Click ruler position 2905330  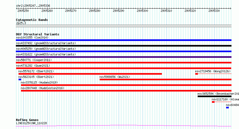point(214,11)
